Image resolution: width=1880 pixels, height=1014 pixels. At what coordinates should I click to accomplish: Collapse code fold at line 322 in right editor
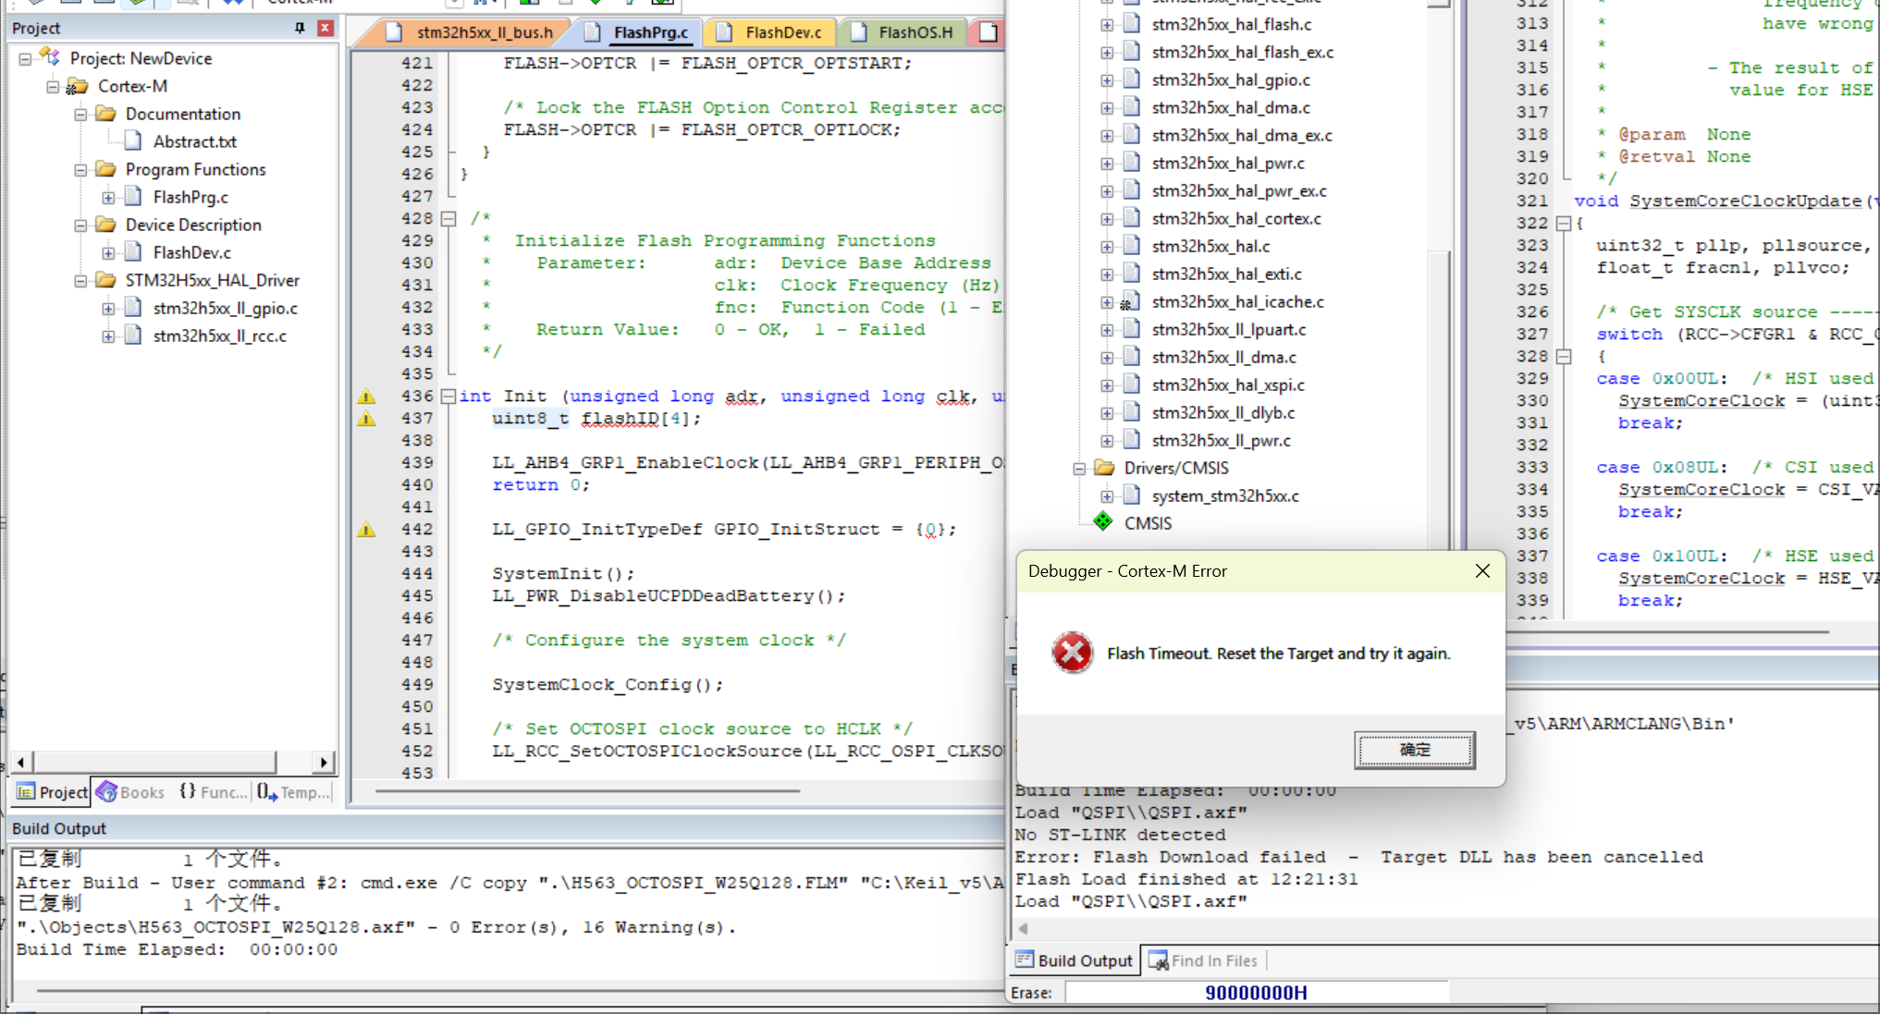pos(1564,223)
